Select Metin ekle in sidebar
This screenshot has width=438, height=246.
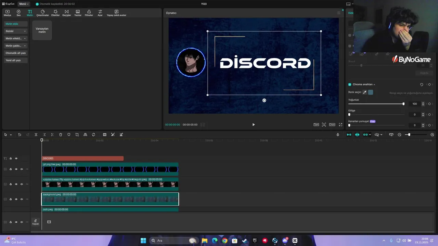click(16, 24)
